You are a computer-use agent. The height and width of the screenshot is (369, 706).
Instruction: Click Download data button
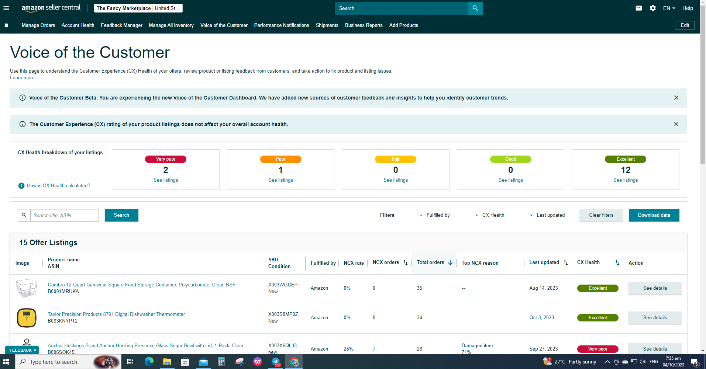coord(654,215)
